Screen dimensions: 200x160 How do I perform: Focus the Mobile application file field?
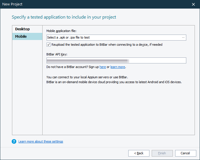(x=113, y=37)
